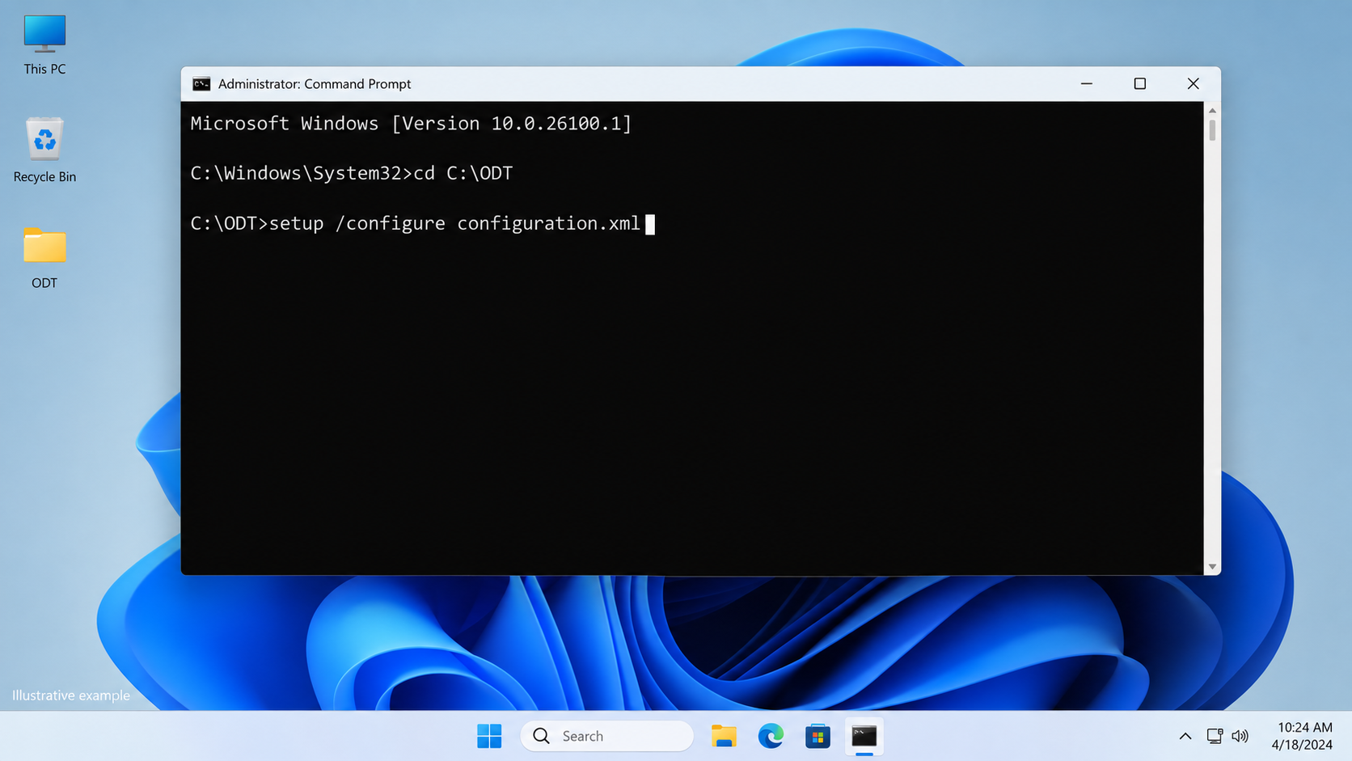Select the Recycle Bin desktop icon
Image resolution: width=1352 pixels, height=761 pixels.
pos(44,150)
